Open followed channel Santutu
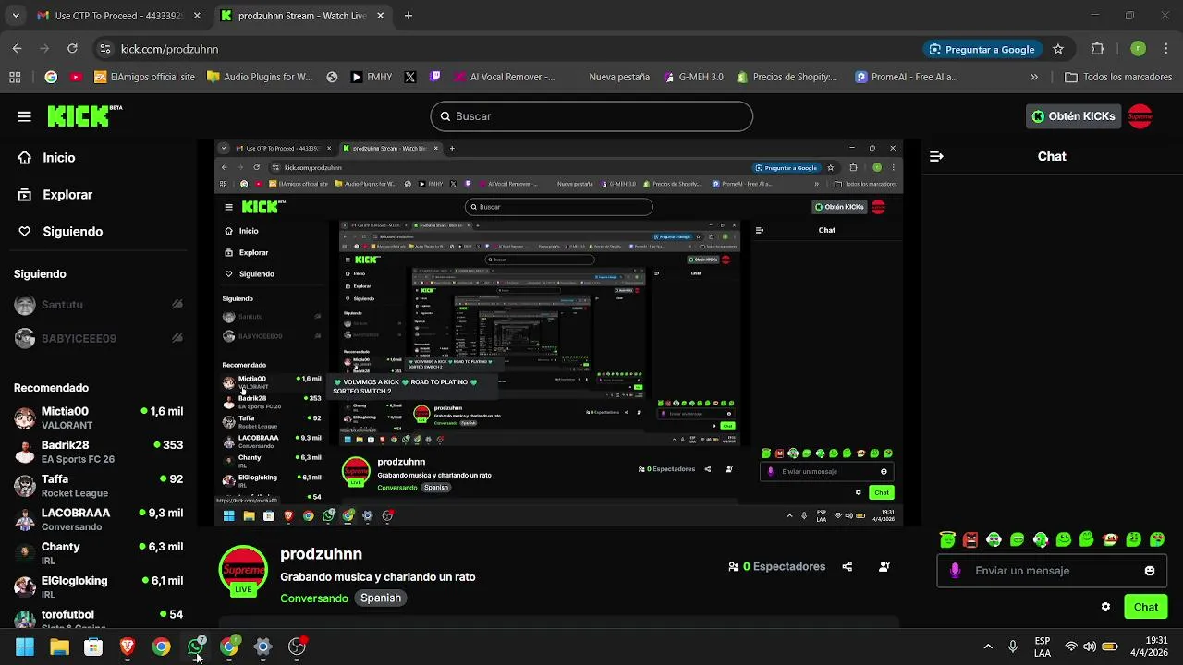Screen dimensions: 1183x665 pyautogui.click(x=62, y=305)
